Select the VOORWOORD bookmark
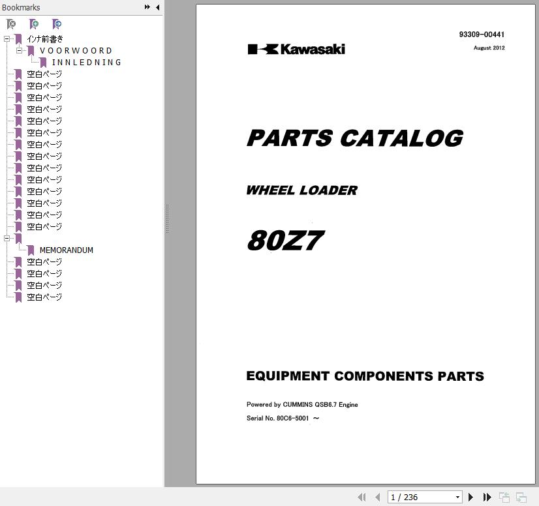539x506 pixels. [x=76, y=50]
